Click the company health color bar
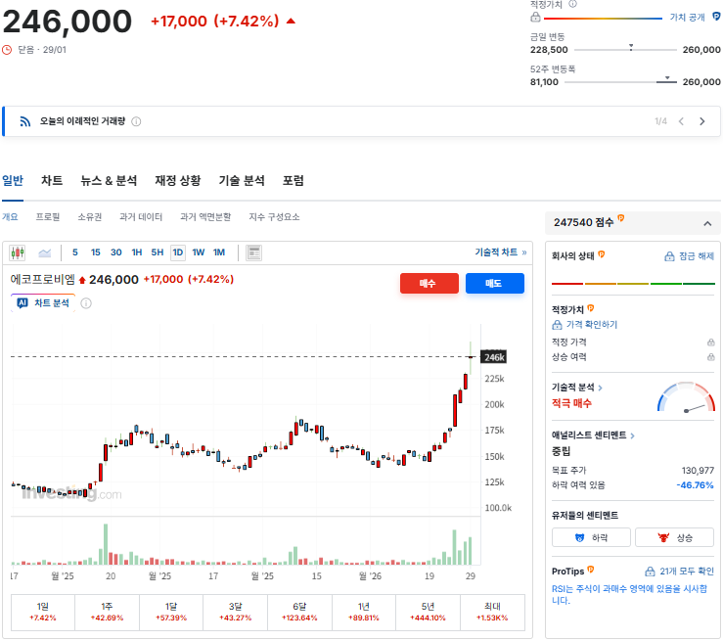 click(633, 284)
